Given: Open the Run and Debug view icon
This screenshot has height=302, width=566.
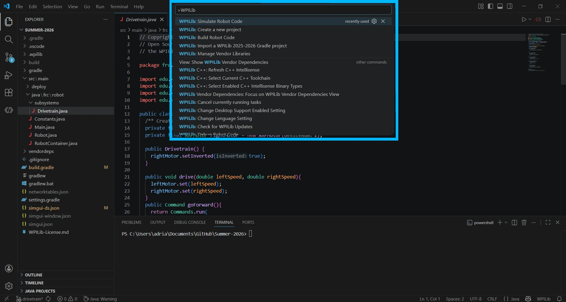Looking at the screenshot, I should [9, 75].
